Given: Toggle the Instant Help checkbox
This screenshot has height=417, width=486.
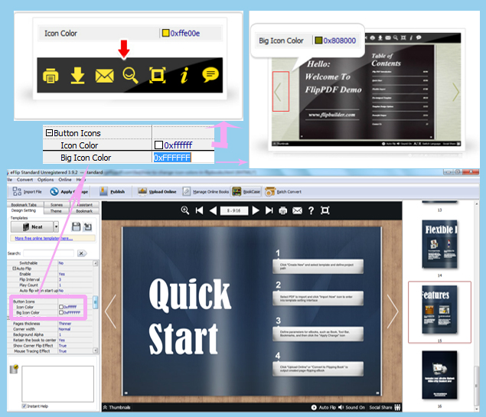Looking at the screenshot, I should 24,406.
